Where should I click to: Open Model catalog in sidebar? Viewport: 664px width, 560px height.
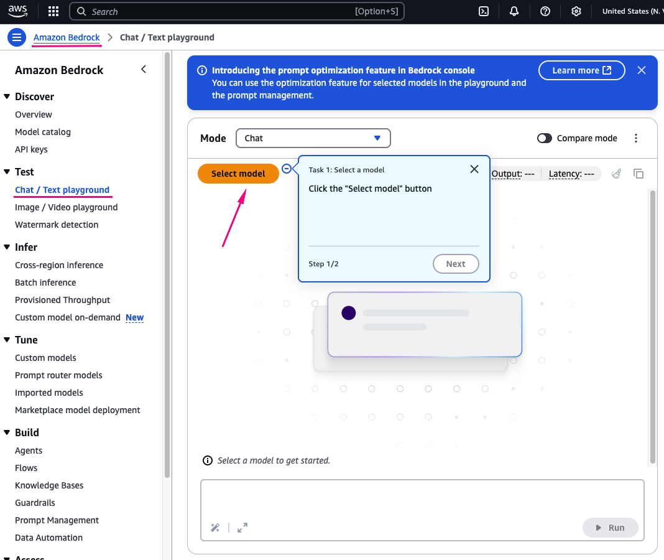click(43, 132)
